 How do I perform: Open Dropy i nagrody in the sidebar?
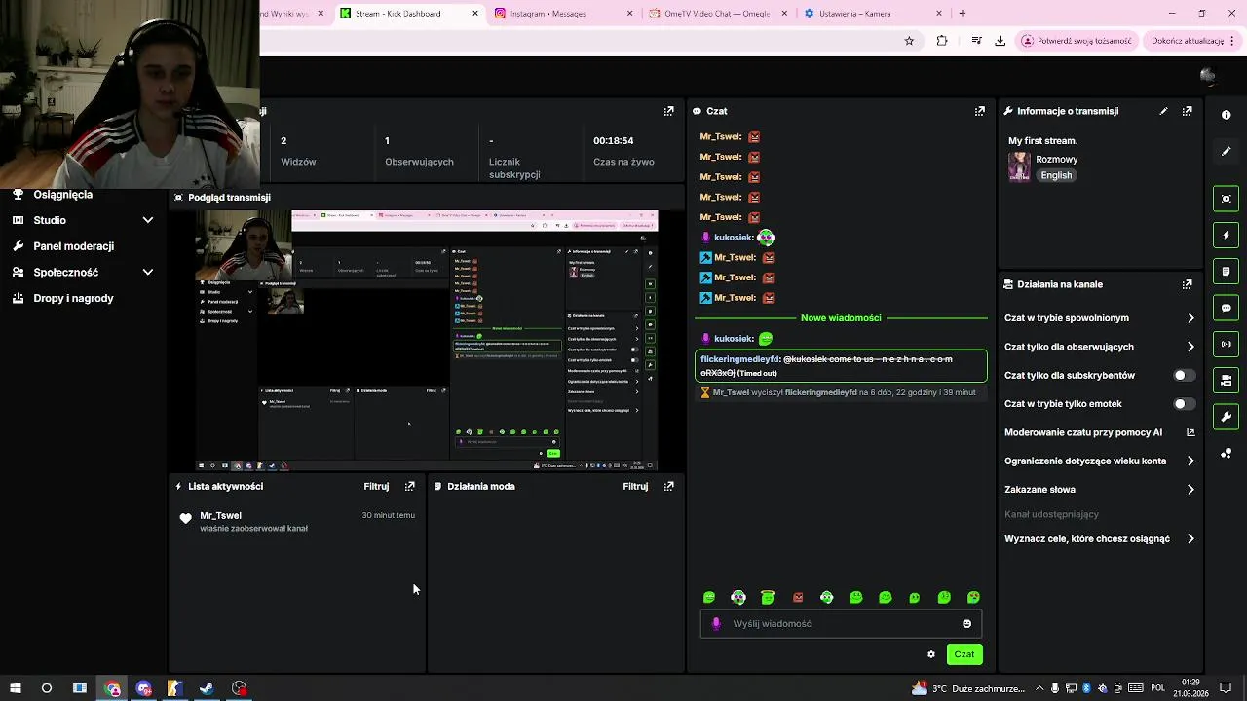tap(73, 298)
